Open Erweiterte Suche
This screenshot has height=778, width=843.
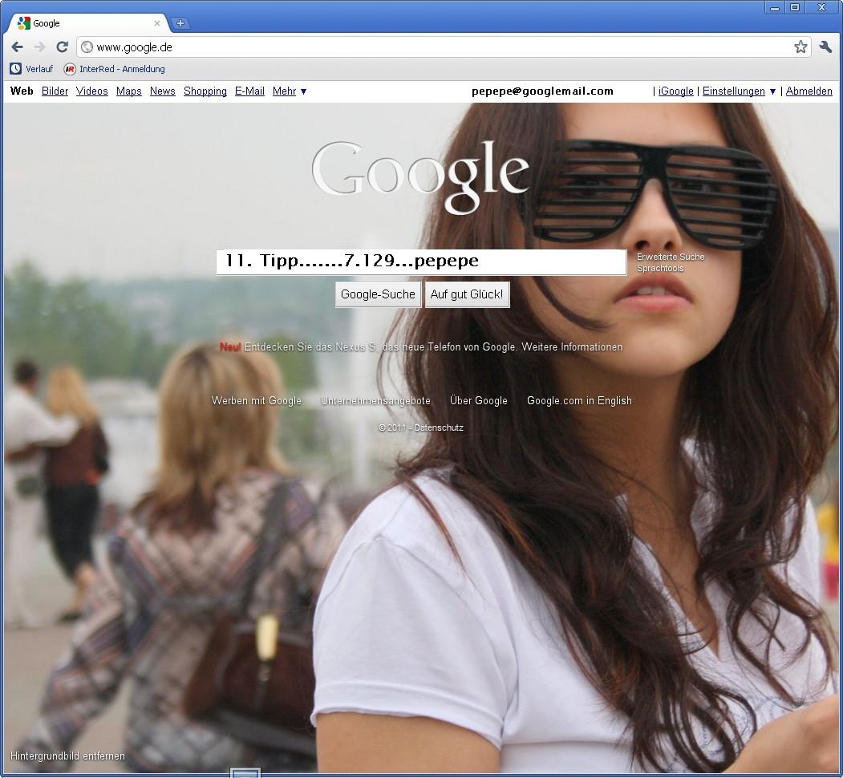pyautogui.click(x=671, y=257)
